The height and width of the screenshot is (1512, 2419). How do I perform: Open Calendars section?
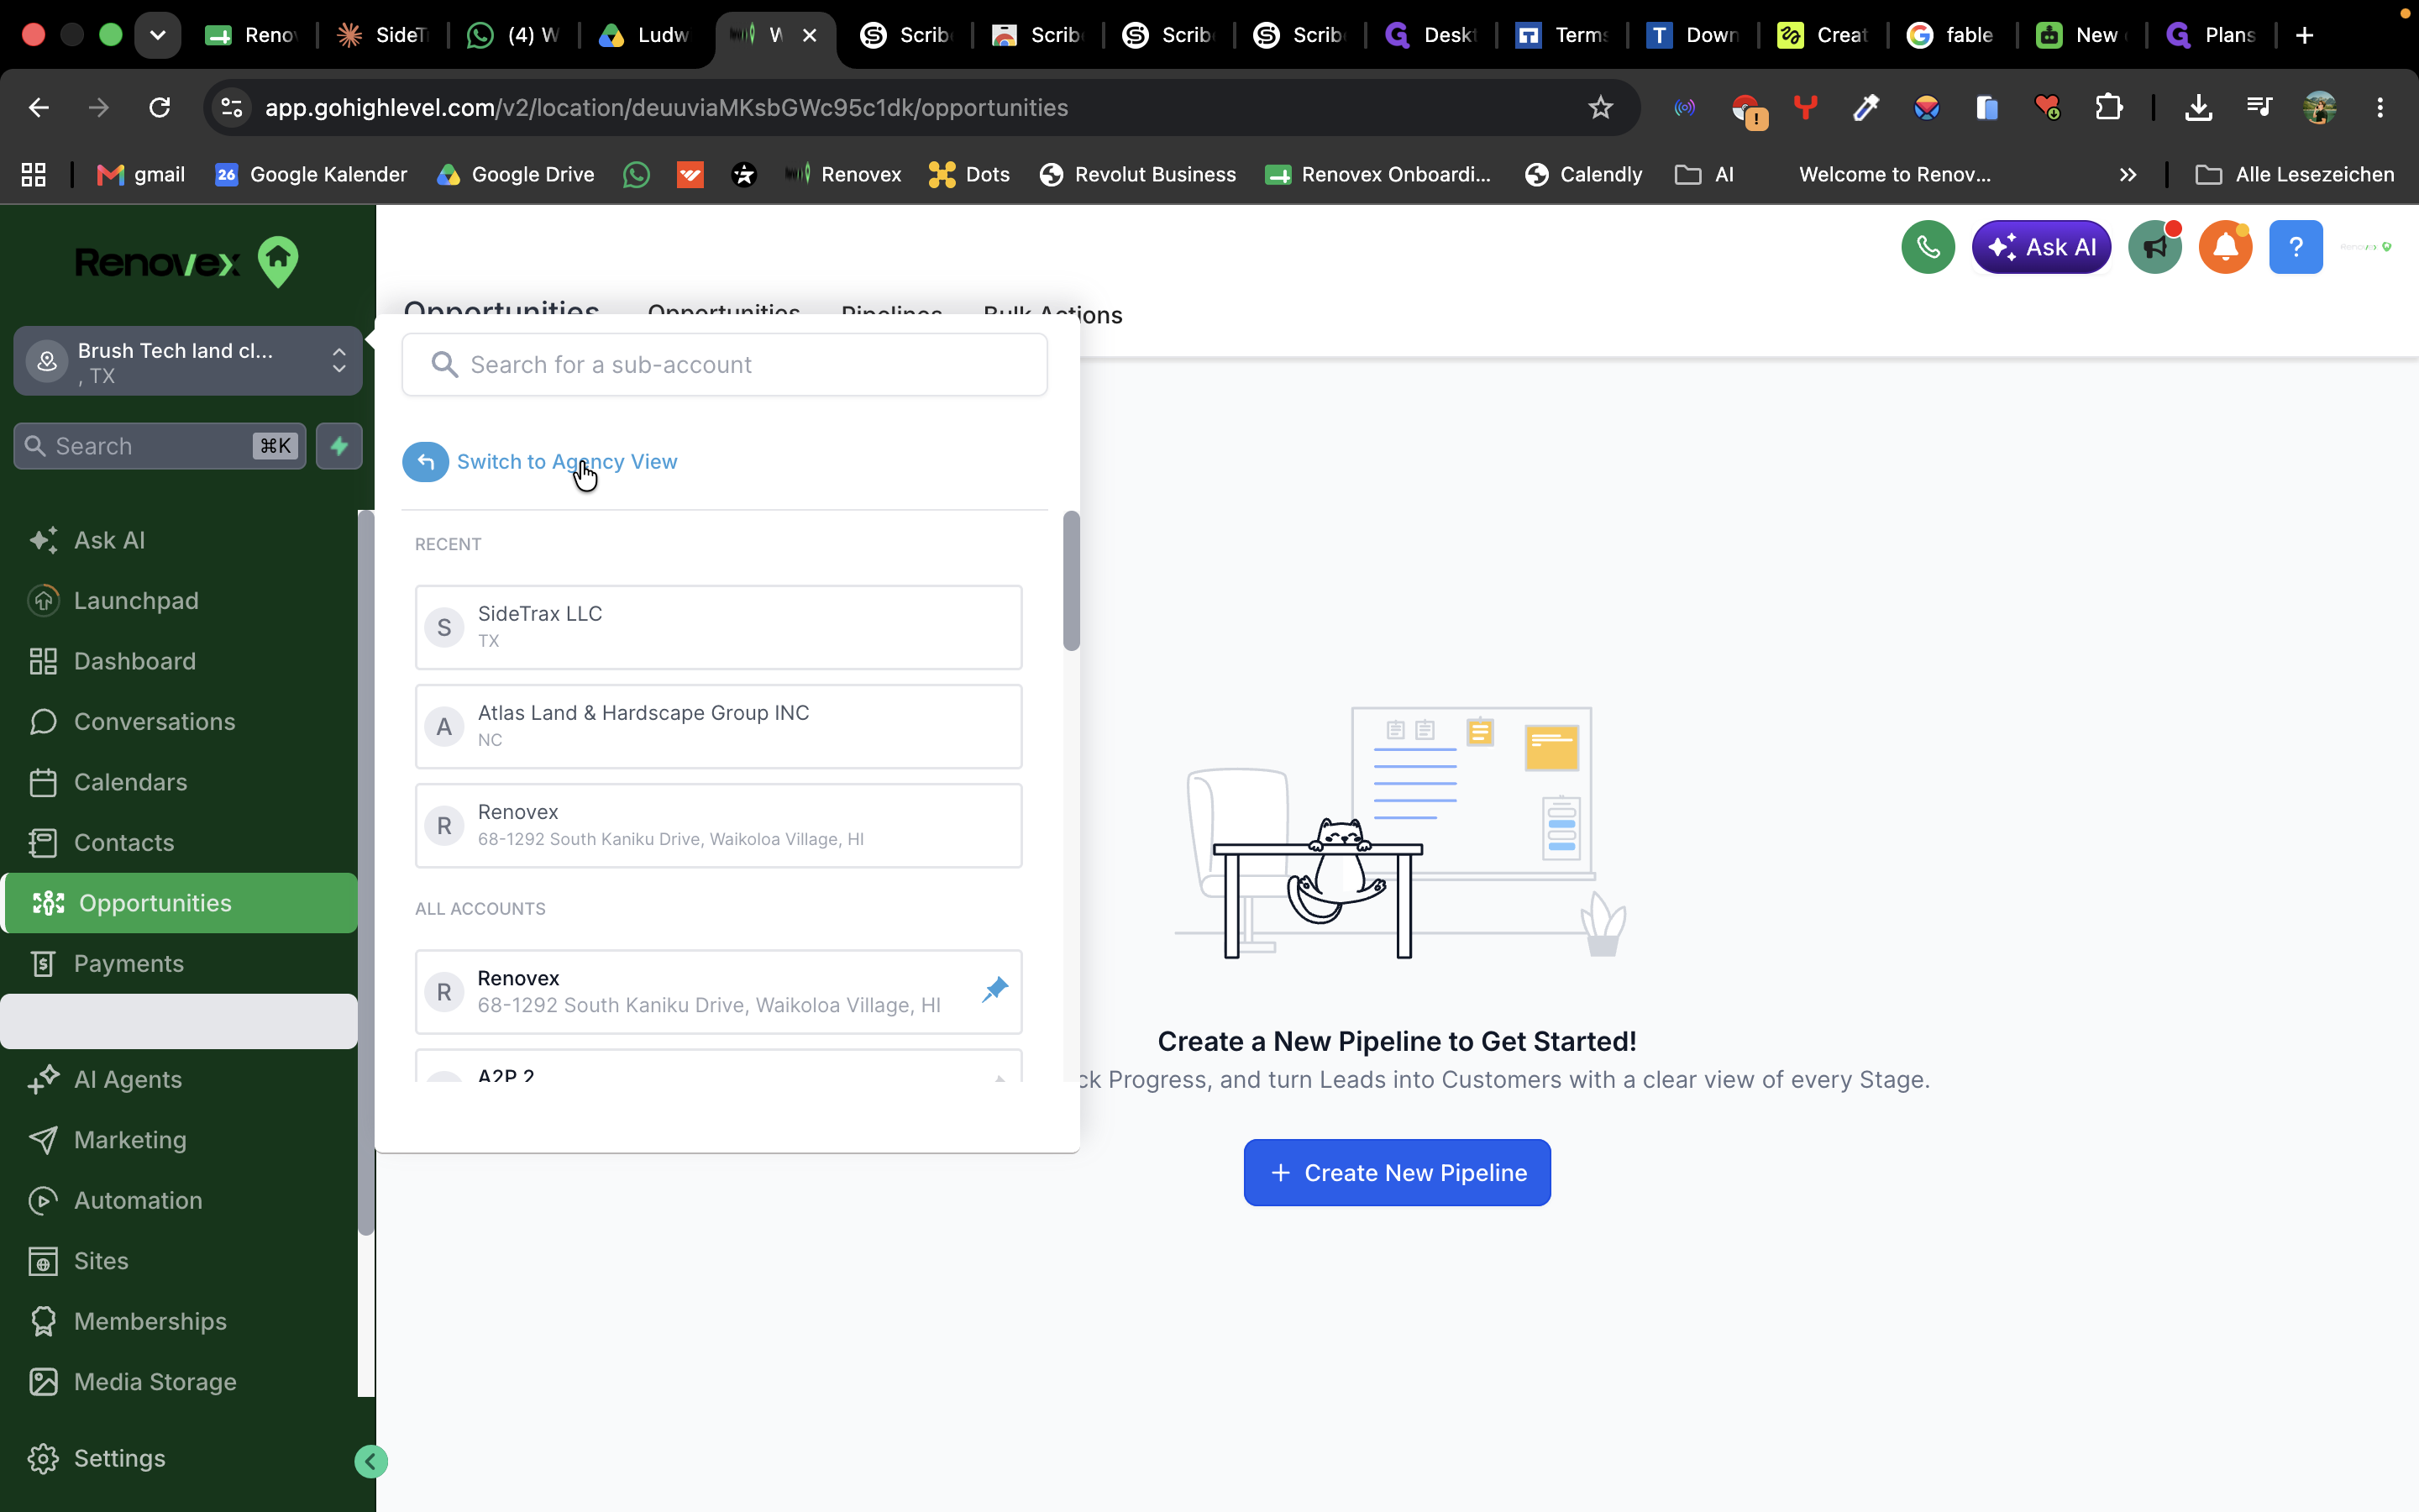[x=180, y=782]
